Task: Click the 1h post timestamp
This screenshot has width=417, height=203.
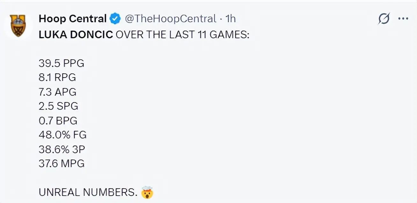Action: tap(230, 19)
